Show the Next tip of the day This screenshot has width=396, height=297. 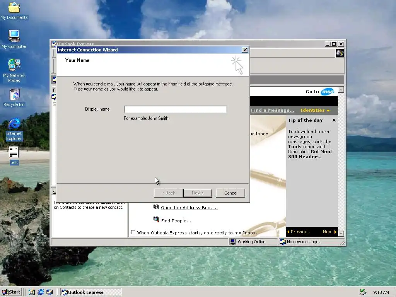click(329, 232)
